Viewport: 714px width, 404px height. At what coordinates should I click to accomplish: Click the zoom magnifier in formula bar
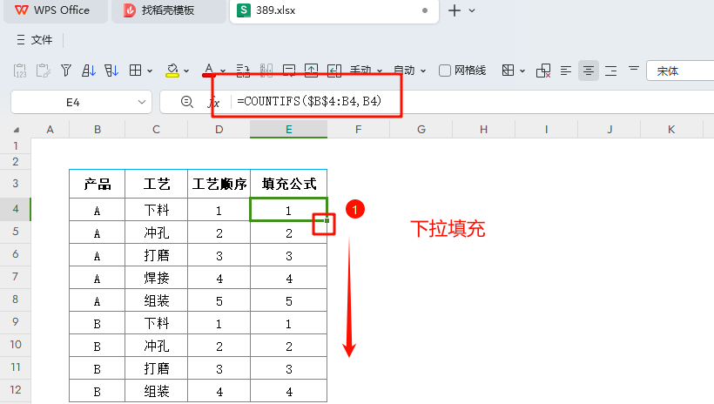pyautogui.click(x=186, y=102)
